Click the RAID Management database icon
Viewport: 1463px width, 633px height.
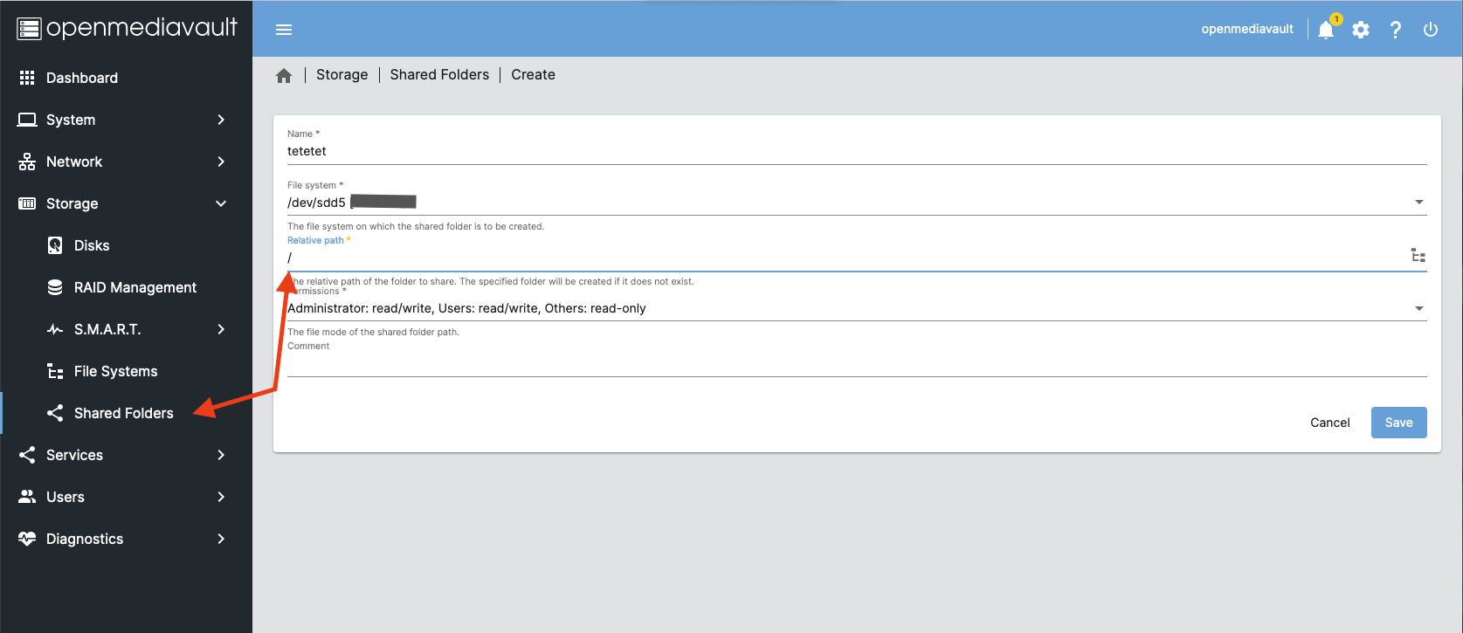[x=55, y=287]
